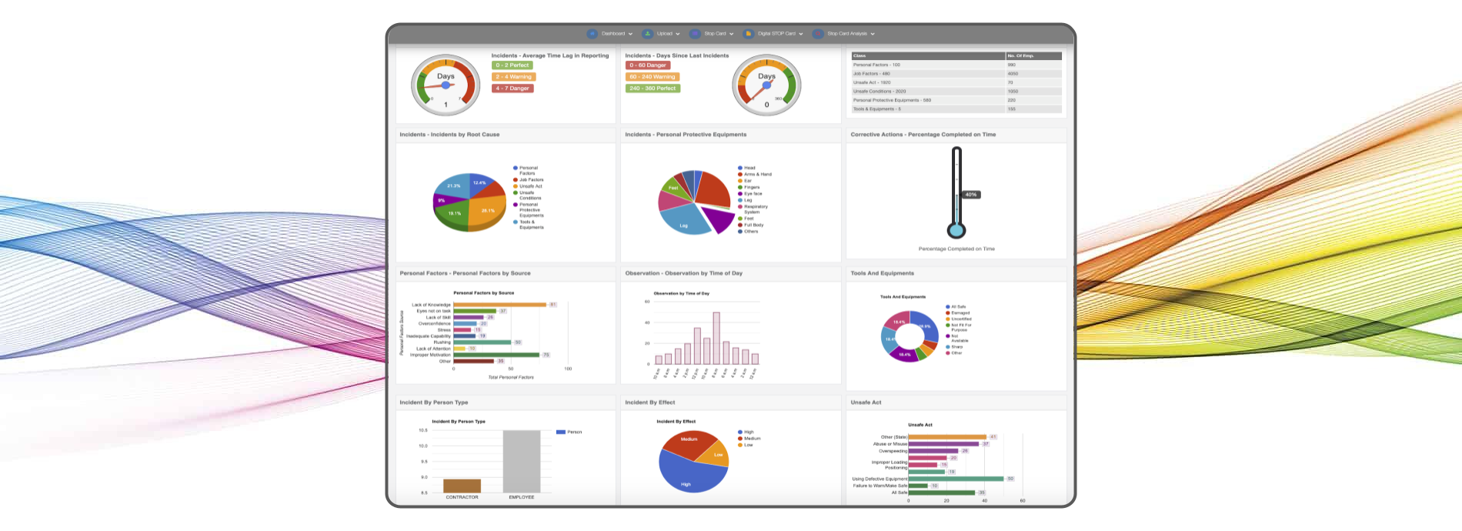The image size is (1462, 531).
Task: Click the 'Leg' slice of the PPE pie
Action: coord(683,222)
